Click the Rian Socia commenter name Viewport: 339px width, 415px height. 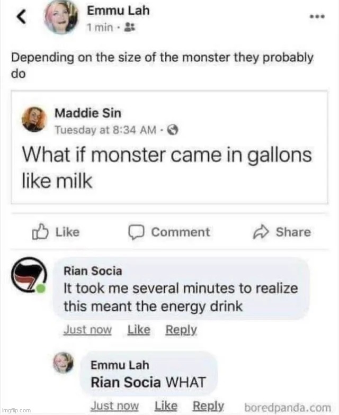(92, 271)
